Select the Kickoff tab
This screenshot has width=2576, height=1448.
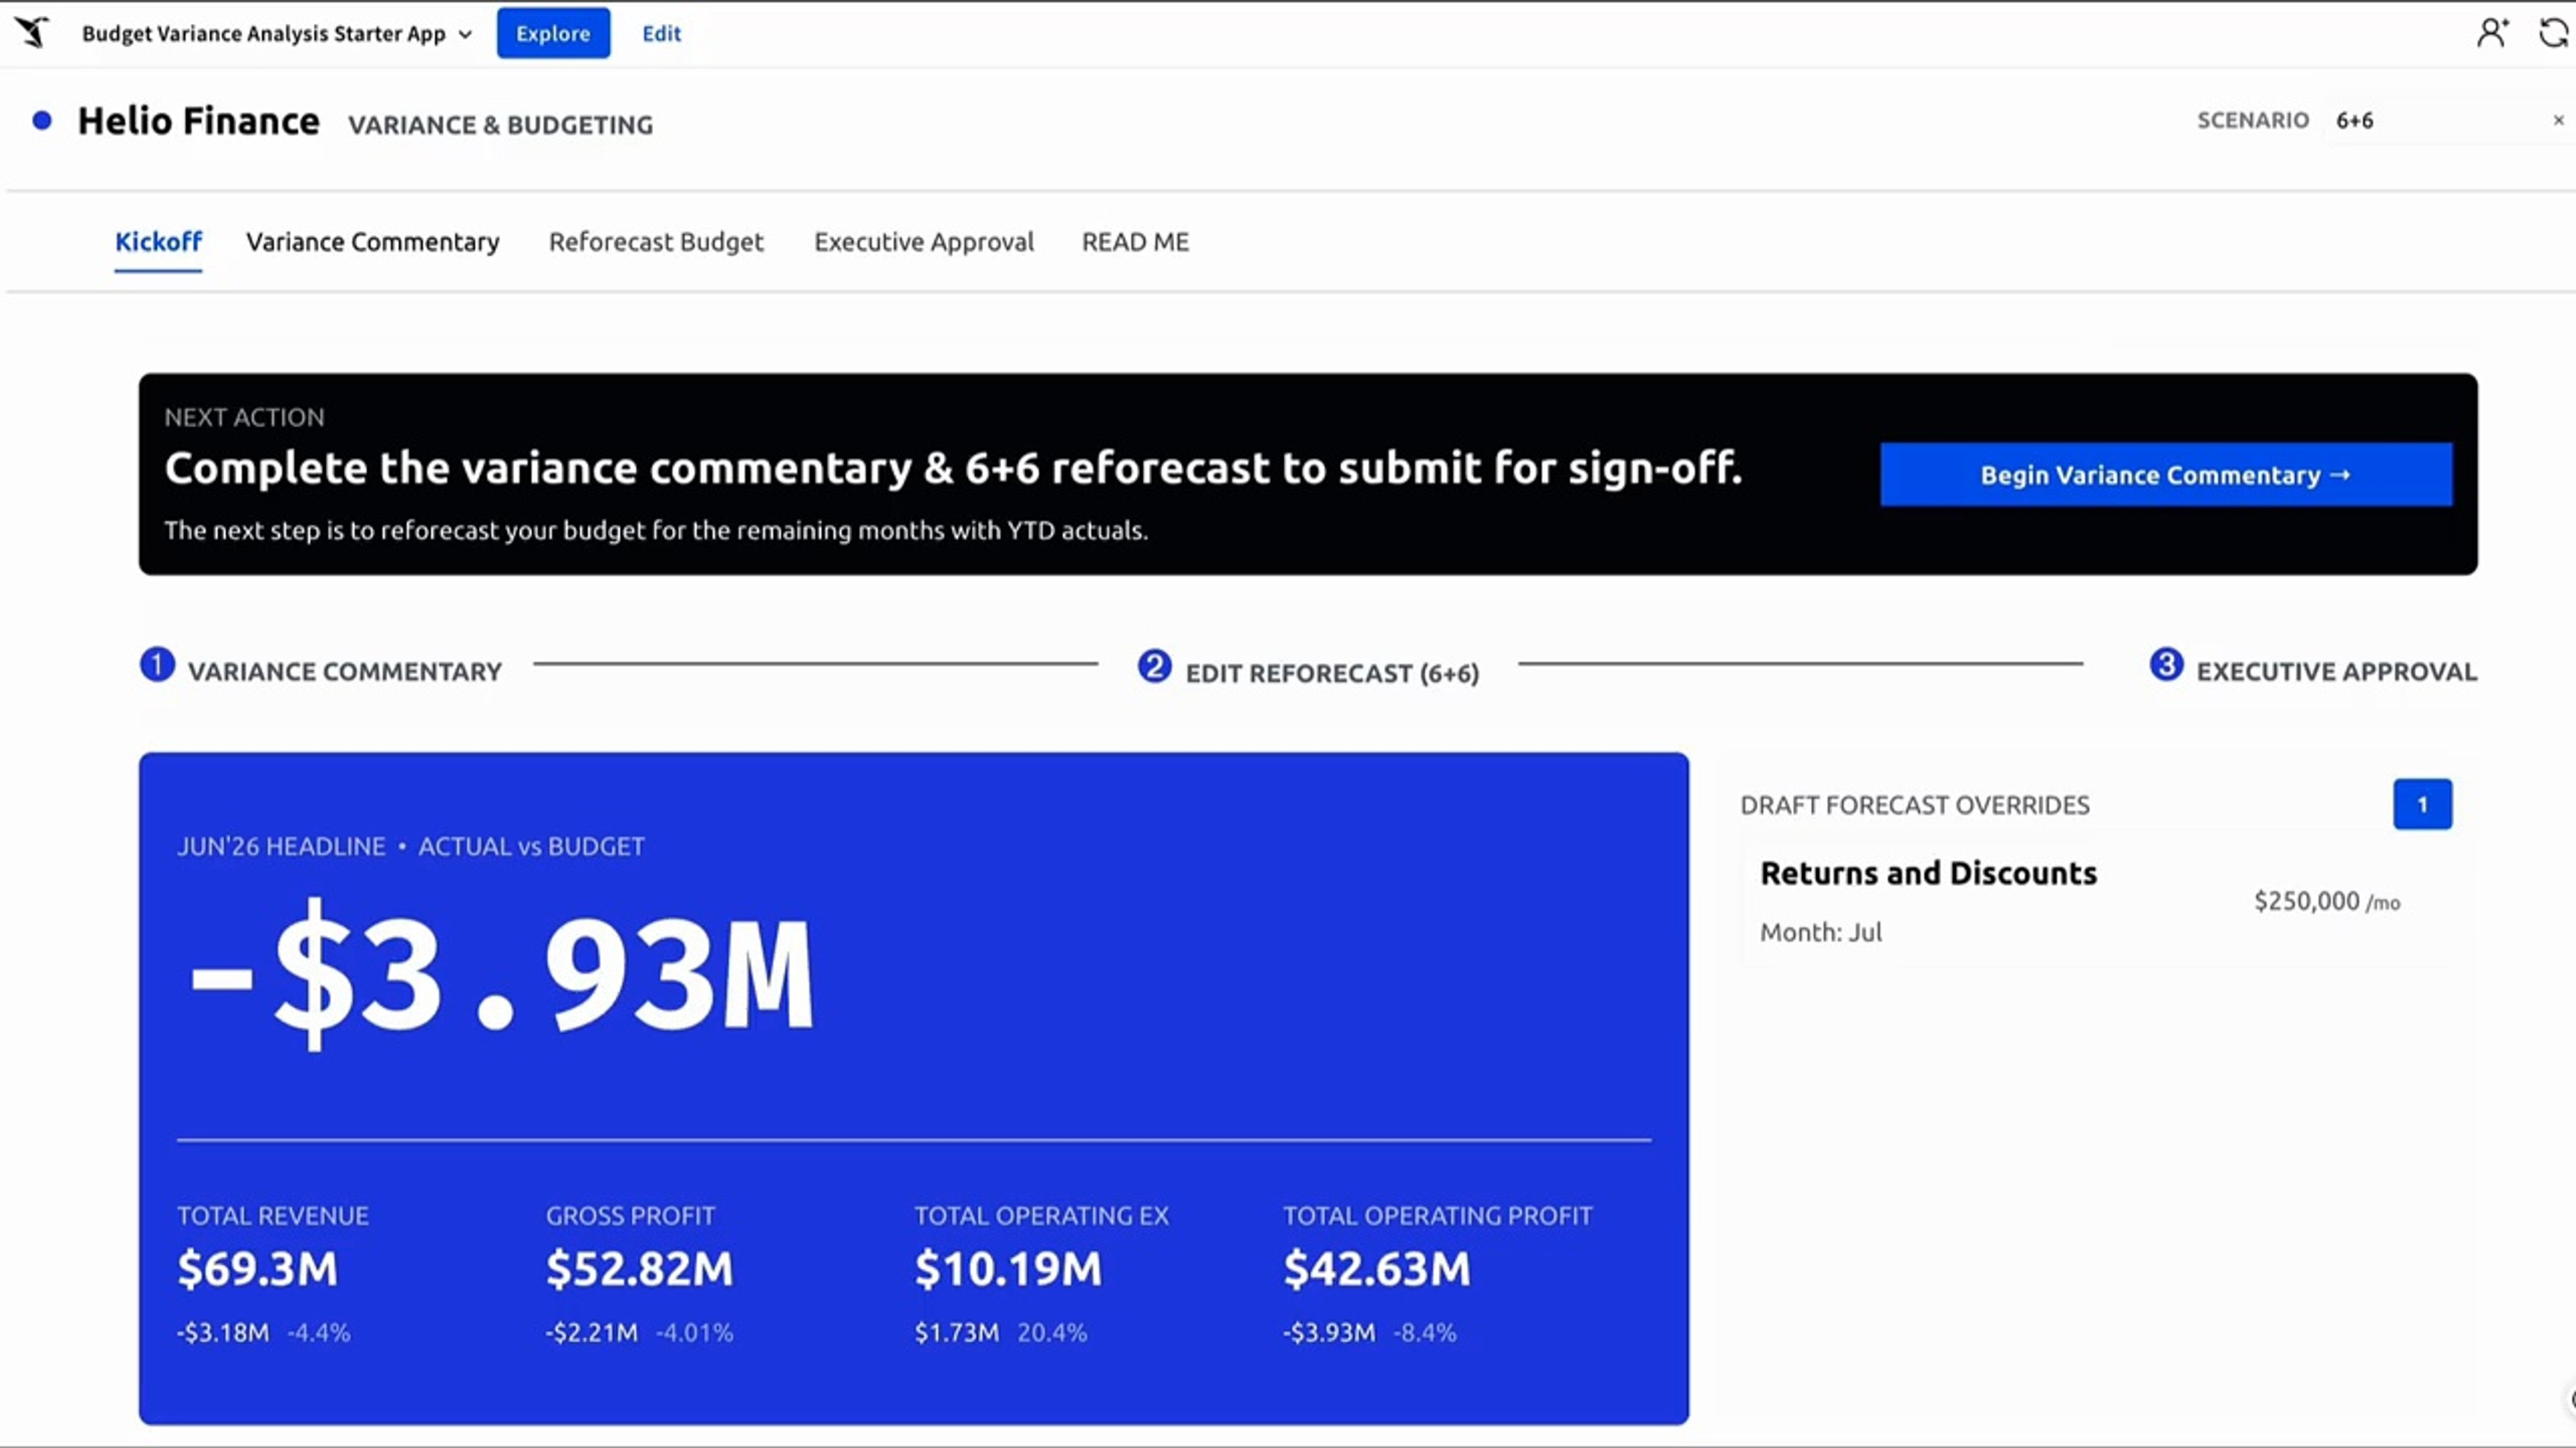[158, 242]
